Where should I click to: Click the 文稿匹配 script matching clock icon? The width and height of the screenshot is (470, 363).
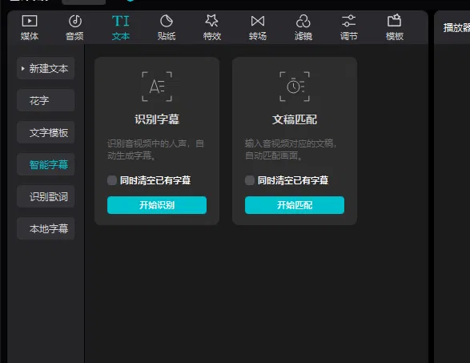click(x=295, y=87)
